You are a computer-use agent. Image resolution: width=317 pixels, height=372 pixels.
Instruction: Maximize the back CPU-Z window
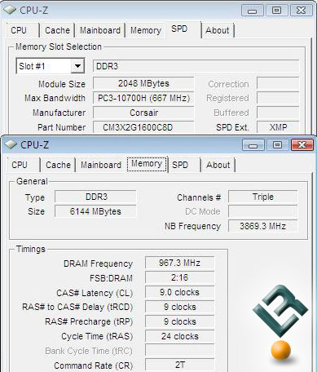coord(276,11)
